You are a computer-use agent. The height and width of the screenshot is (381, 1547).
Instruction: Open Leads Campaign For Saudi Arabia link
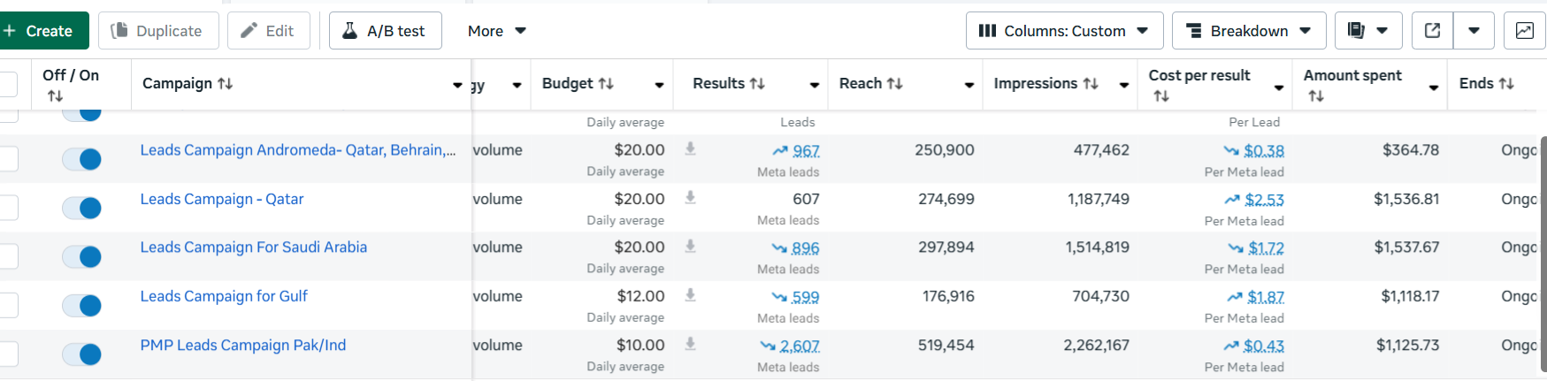tap(253, 248)
